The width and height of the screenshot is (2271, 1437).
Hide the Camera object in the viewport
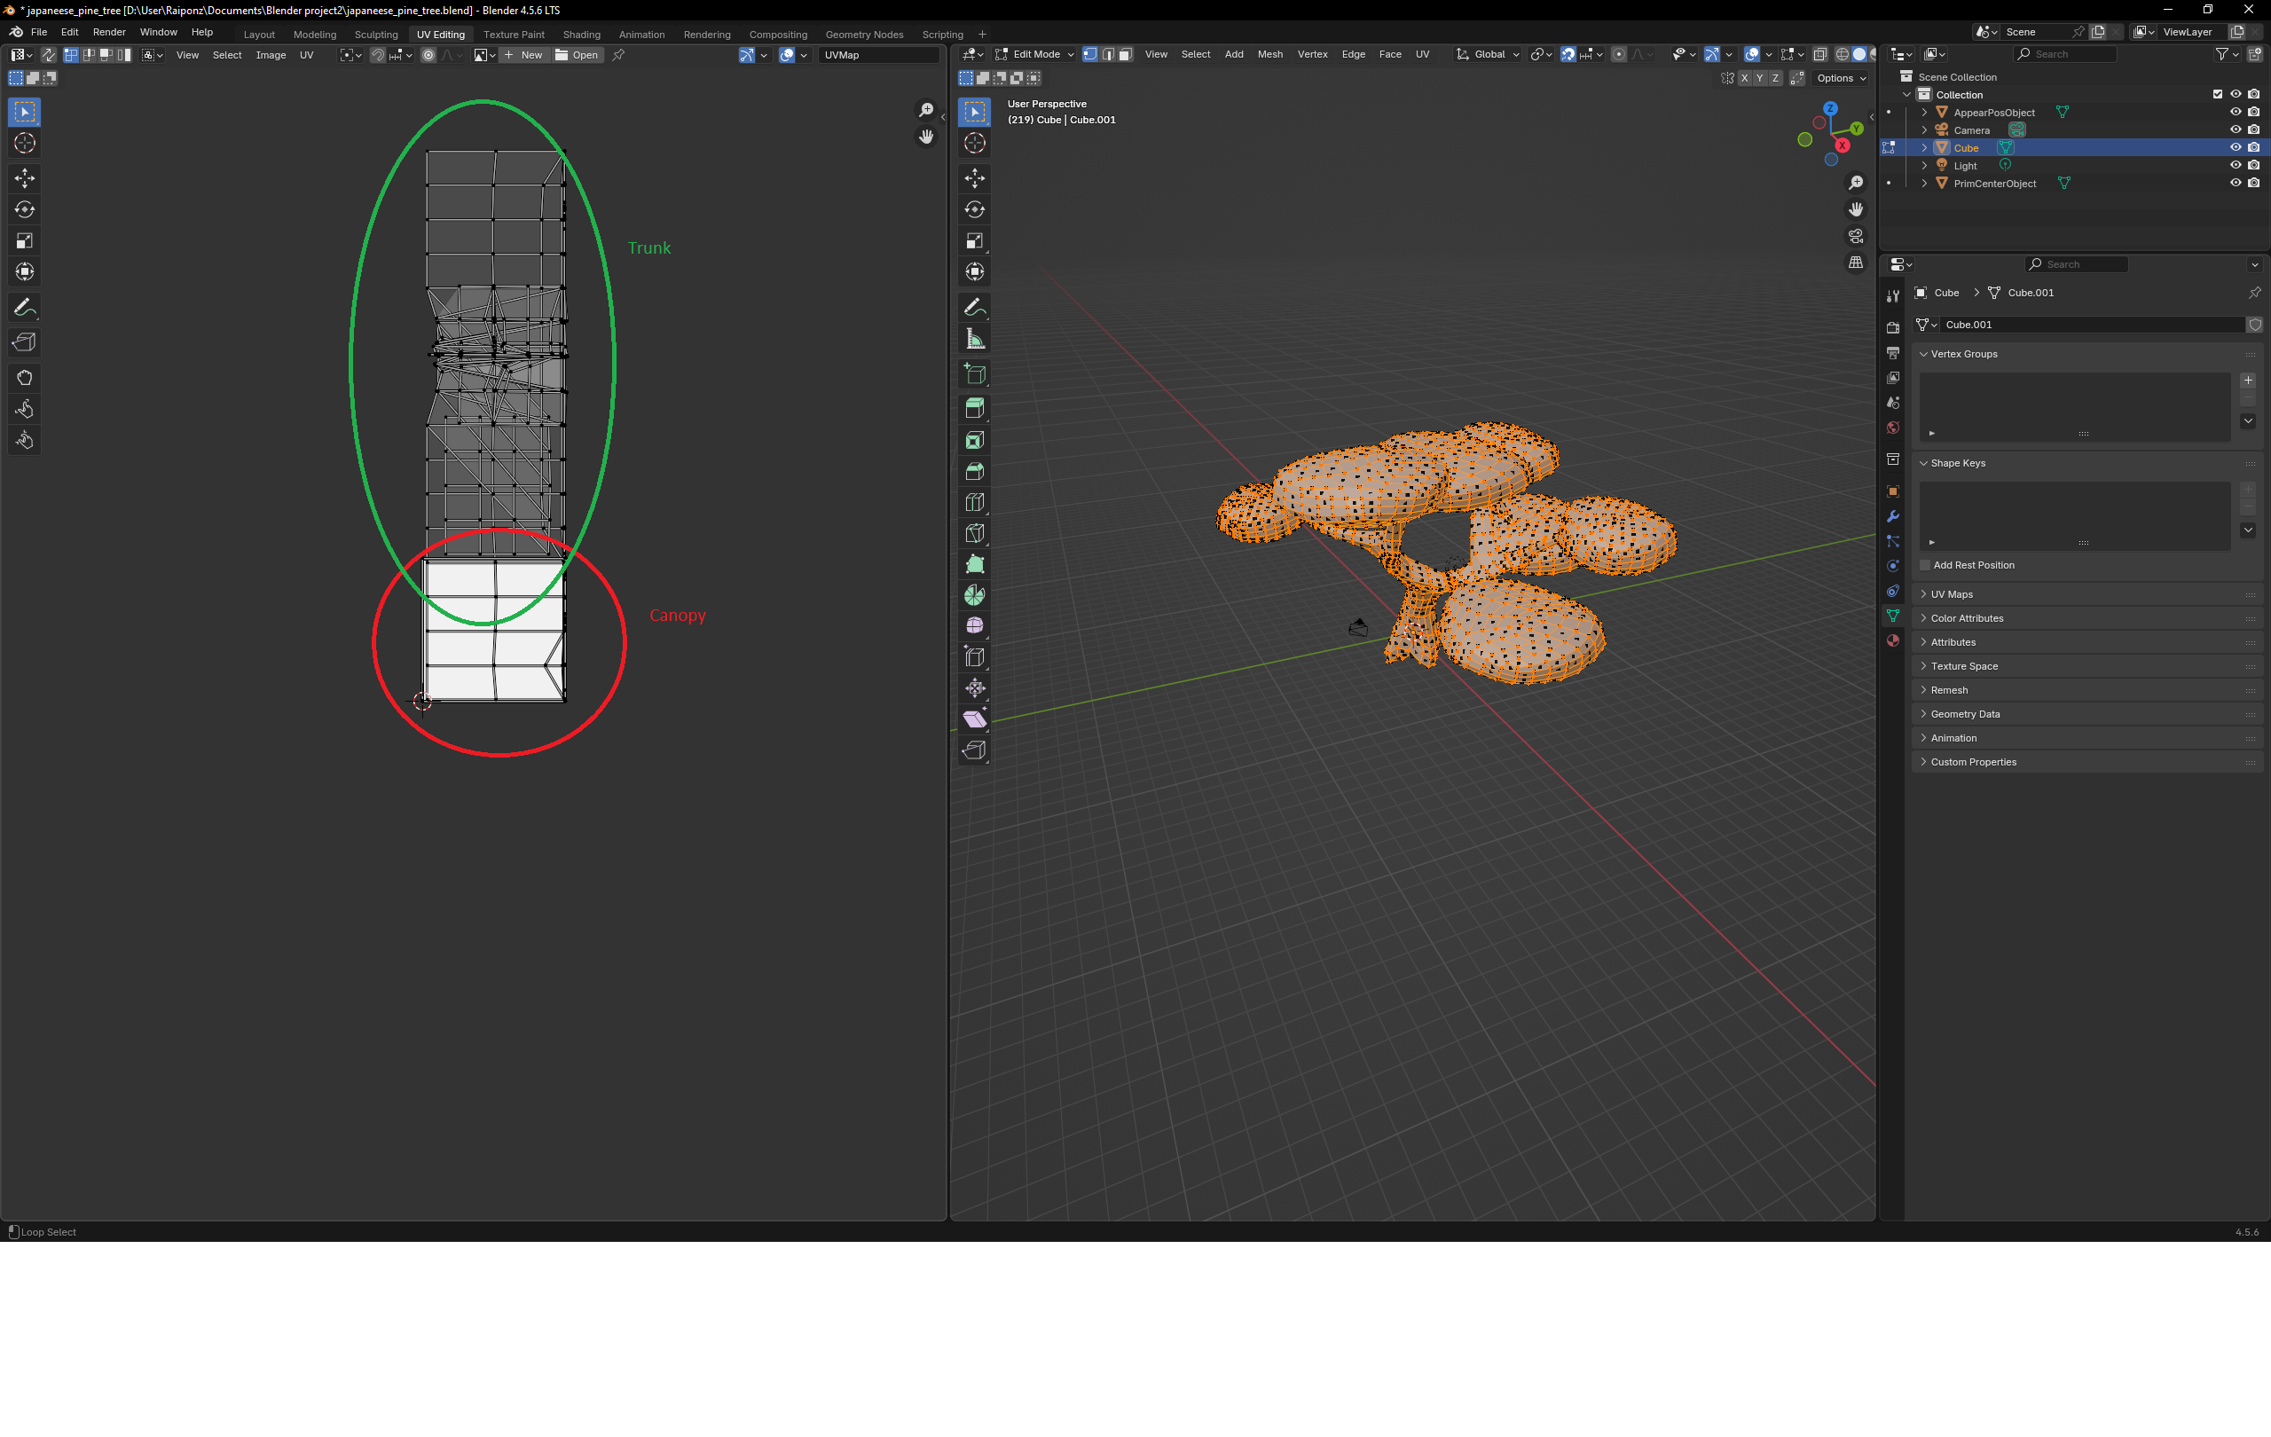tap(2235, 130)
